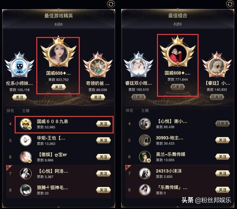Screen dimensions: 237x209
Task: Click refresh icon above 最佳组合 panel
Action: click(x=230, y=4)
